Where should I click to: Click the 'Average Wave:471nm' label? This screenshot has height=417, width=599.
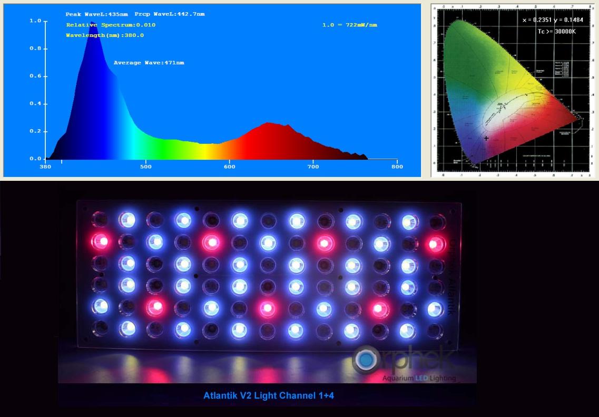tap(149, 63)
